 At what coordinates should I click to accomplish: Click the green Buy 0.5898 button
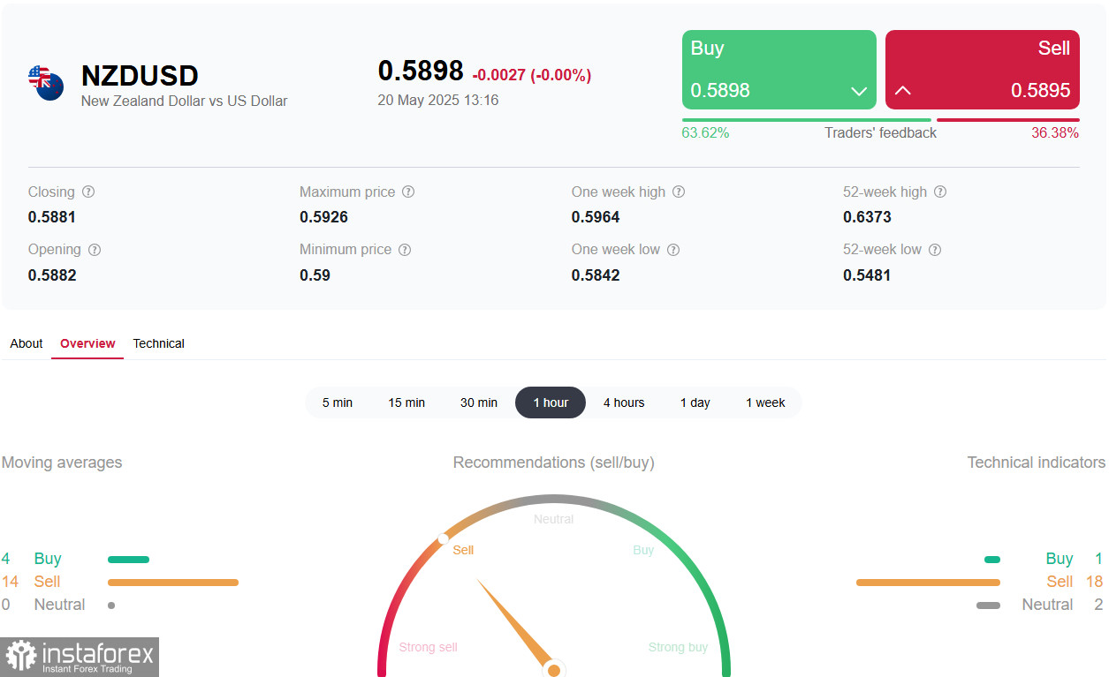779,70
